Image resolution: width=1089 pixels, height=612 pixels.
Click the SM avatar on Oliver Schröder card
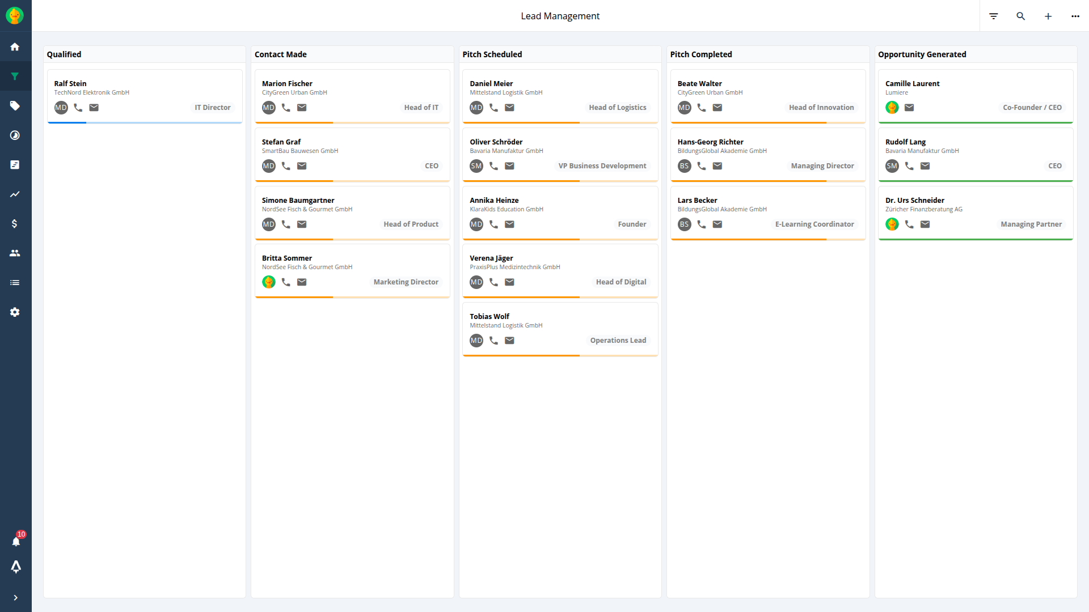coord(476,166)
